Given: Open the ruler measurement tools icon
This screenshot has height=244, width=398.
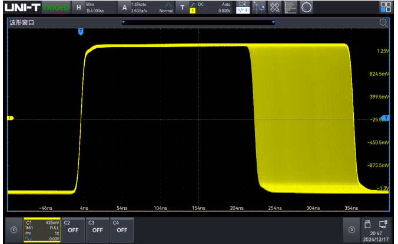Looking at the screenshot, I should (x=274, y=7).
